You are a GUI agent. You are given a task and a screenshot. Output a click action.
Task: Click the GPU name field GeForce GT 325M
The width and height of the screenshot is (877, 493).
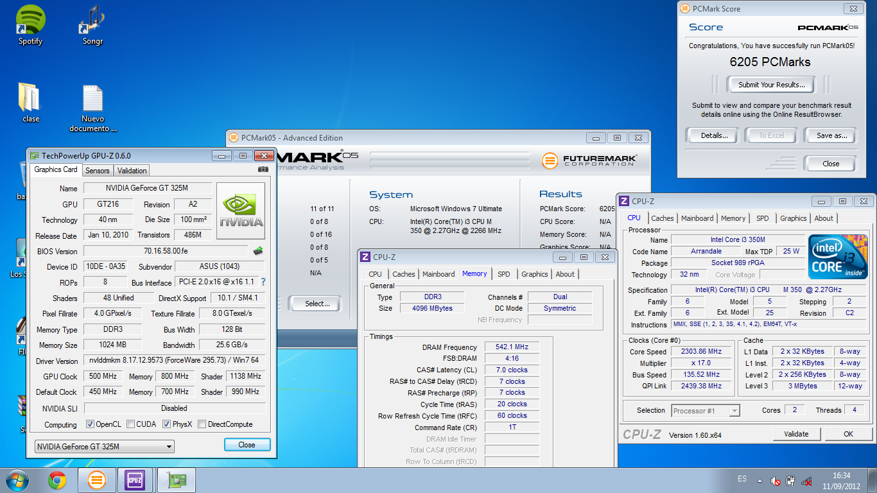coord(148,188)
